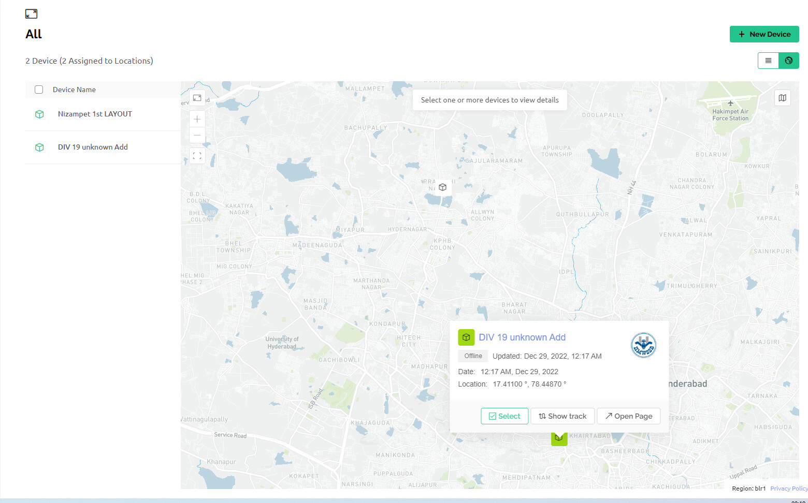The height and width of the screenshot is (503, 808).
Task: Expand details for DIV 19 unknown Add row
Action: 93,147
